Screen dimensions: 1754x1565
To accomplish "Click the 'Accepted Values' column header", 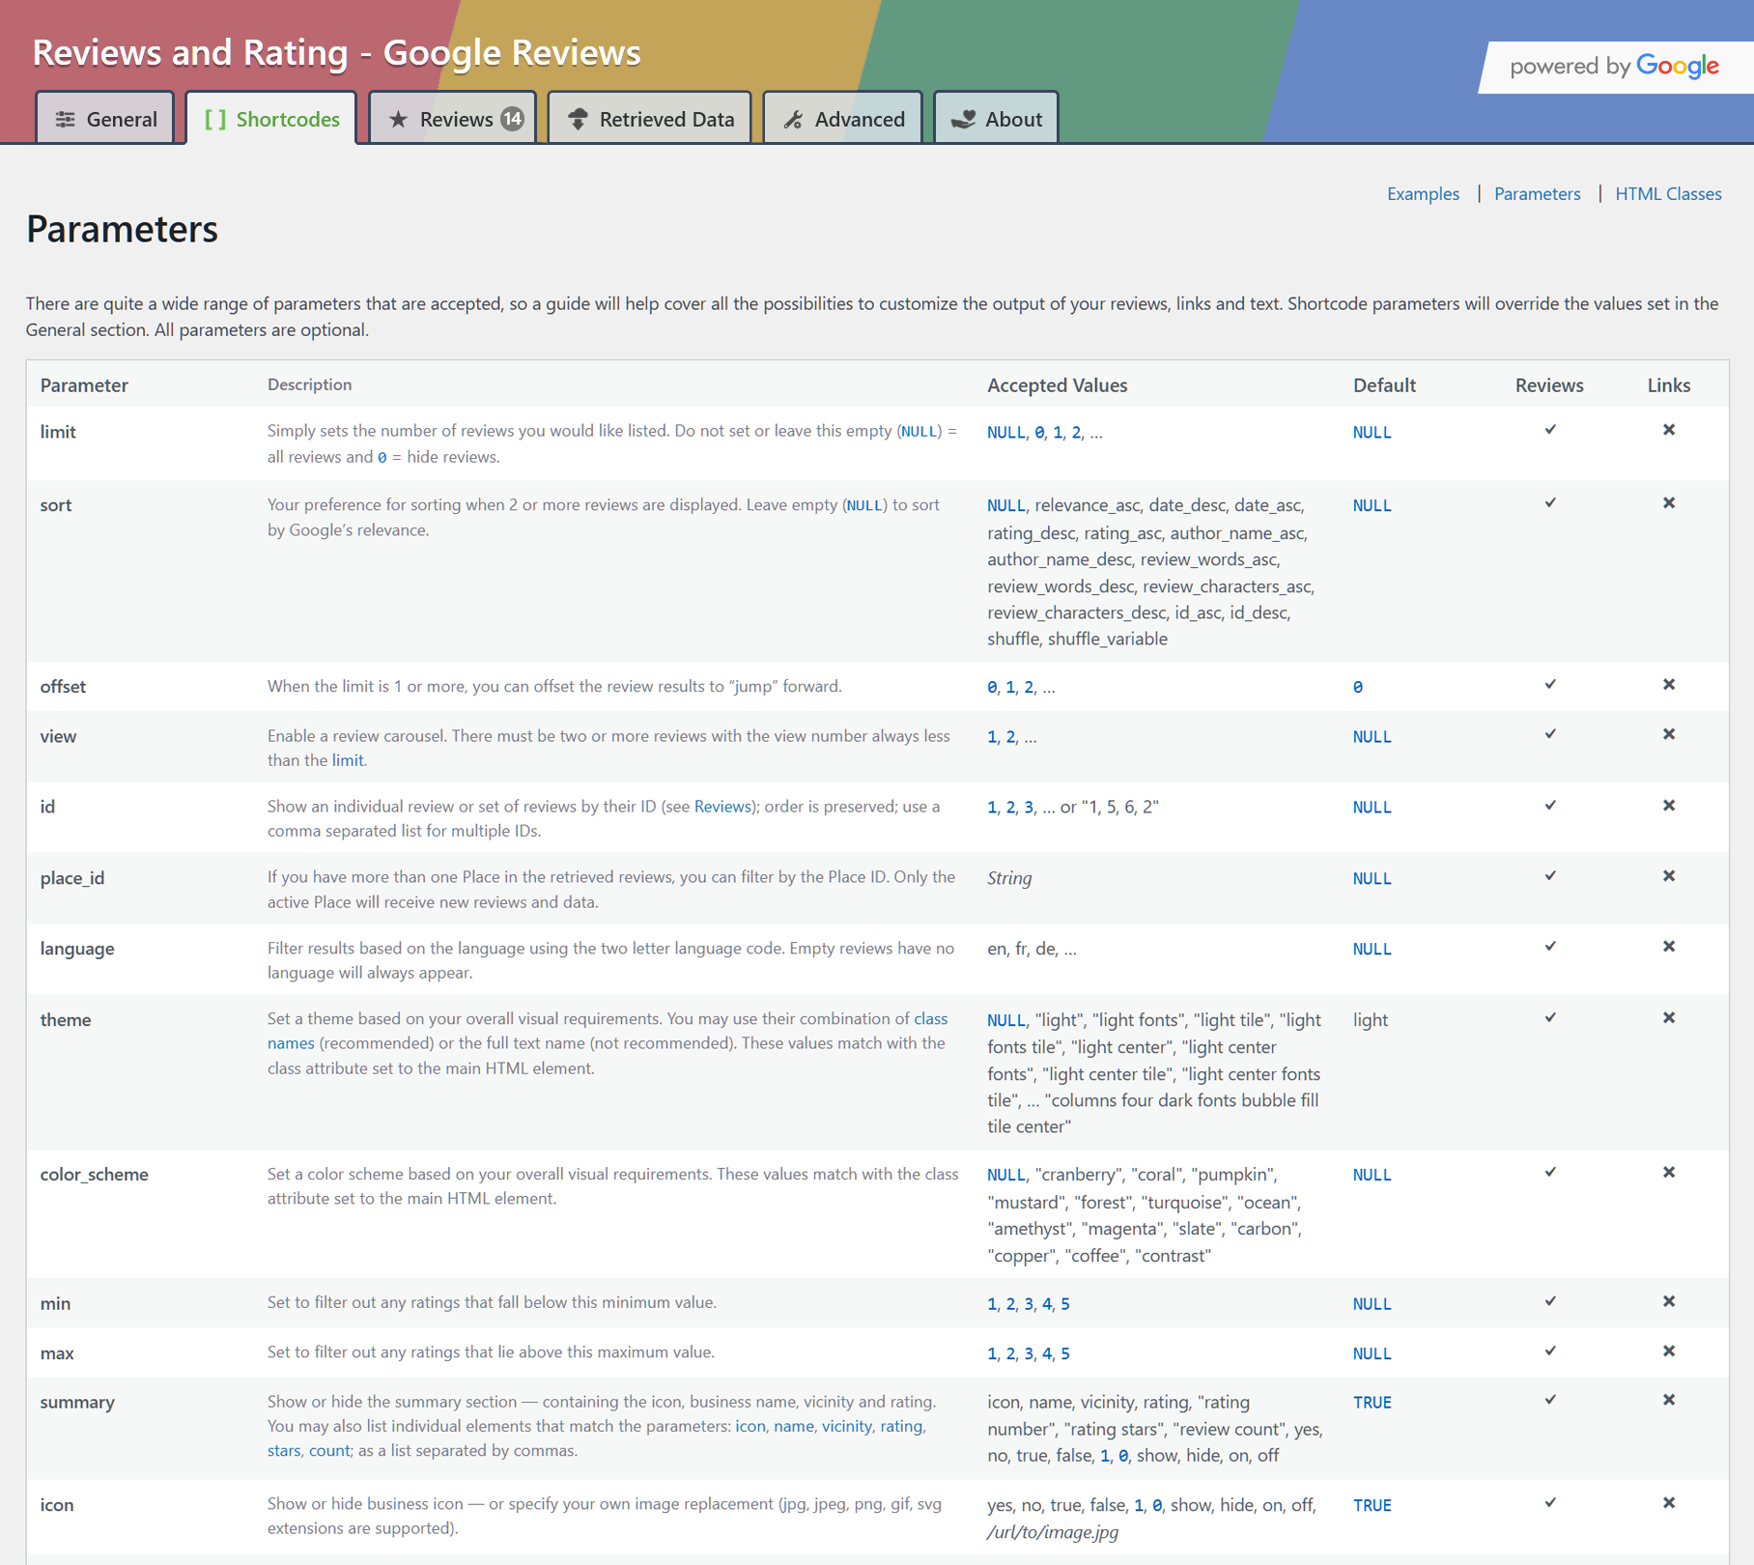I will click(1057, 385).
